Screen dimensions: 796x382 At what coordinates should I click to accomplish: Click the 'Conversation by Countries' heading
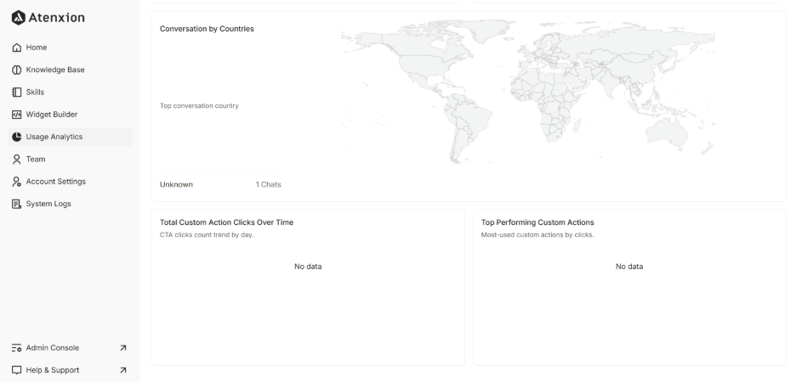tap(207, 29)
